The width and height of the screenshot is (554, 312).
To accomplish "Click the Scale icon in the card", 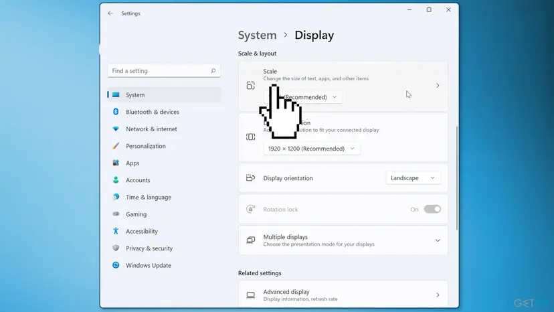I will 250,85.
